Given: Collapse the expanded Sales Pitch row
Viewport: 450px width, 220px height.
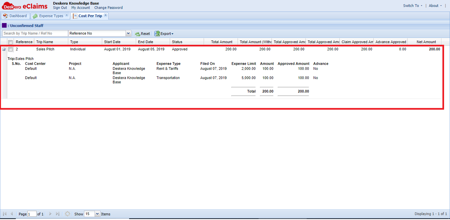Looking at the screenshot, I should point(4,49).
